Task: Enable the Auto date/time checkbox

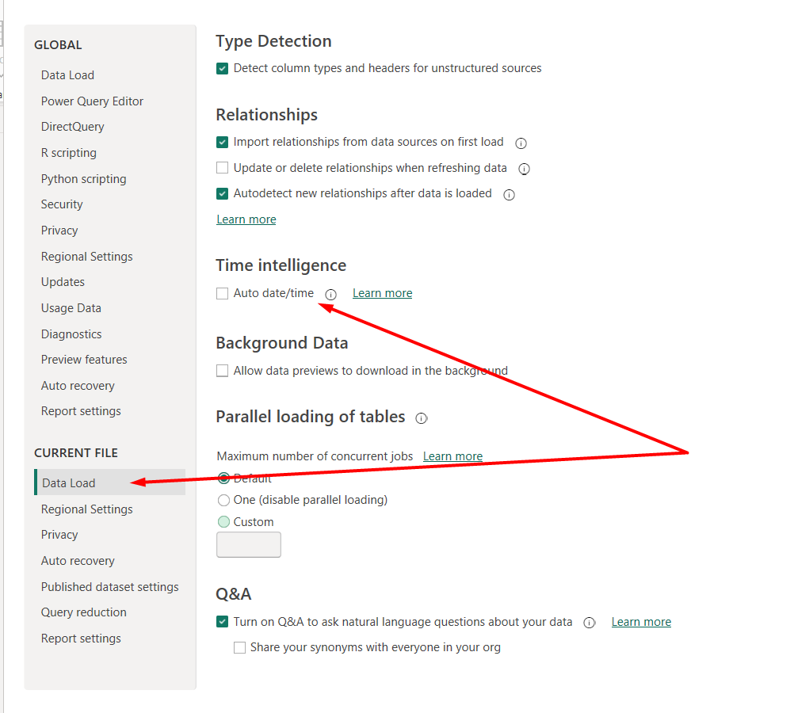Action: click(x=222, y=293)
